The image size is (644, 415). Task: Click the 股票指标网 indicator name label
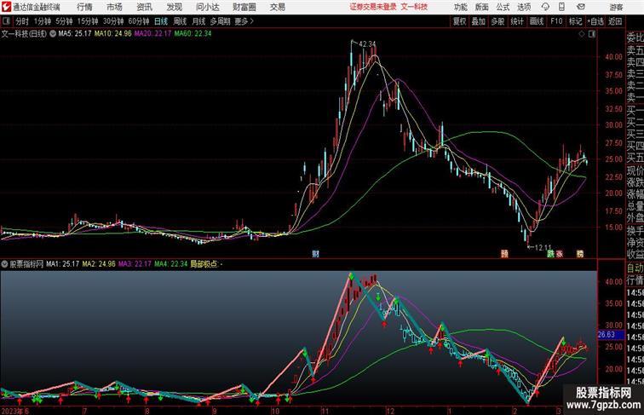coord(26,264)
